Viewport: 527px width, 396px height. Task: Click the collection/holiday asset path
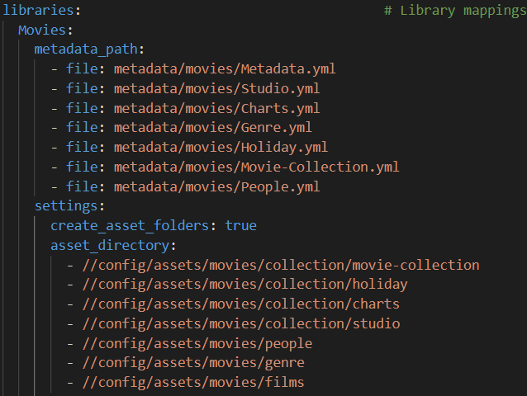pos(245,285)
